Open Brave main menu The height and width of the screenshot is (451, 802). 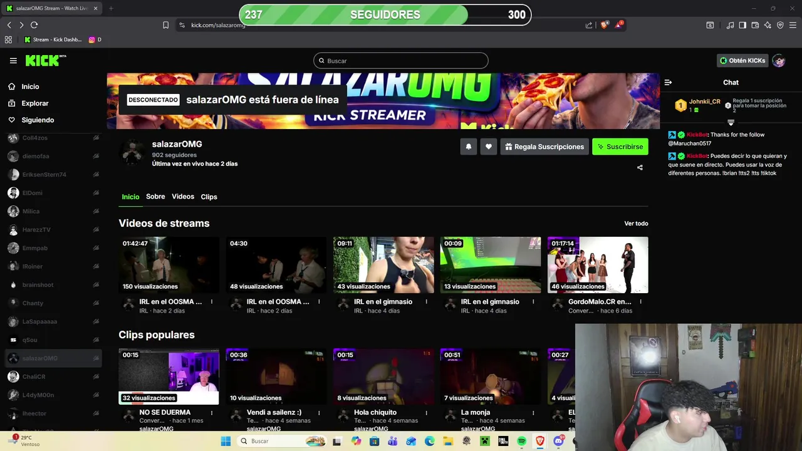pyautogui.click(x=793, y=25)
